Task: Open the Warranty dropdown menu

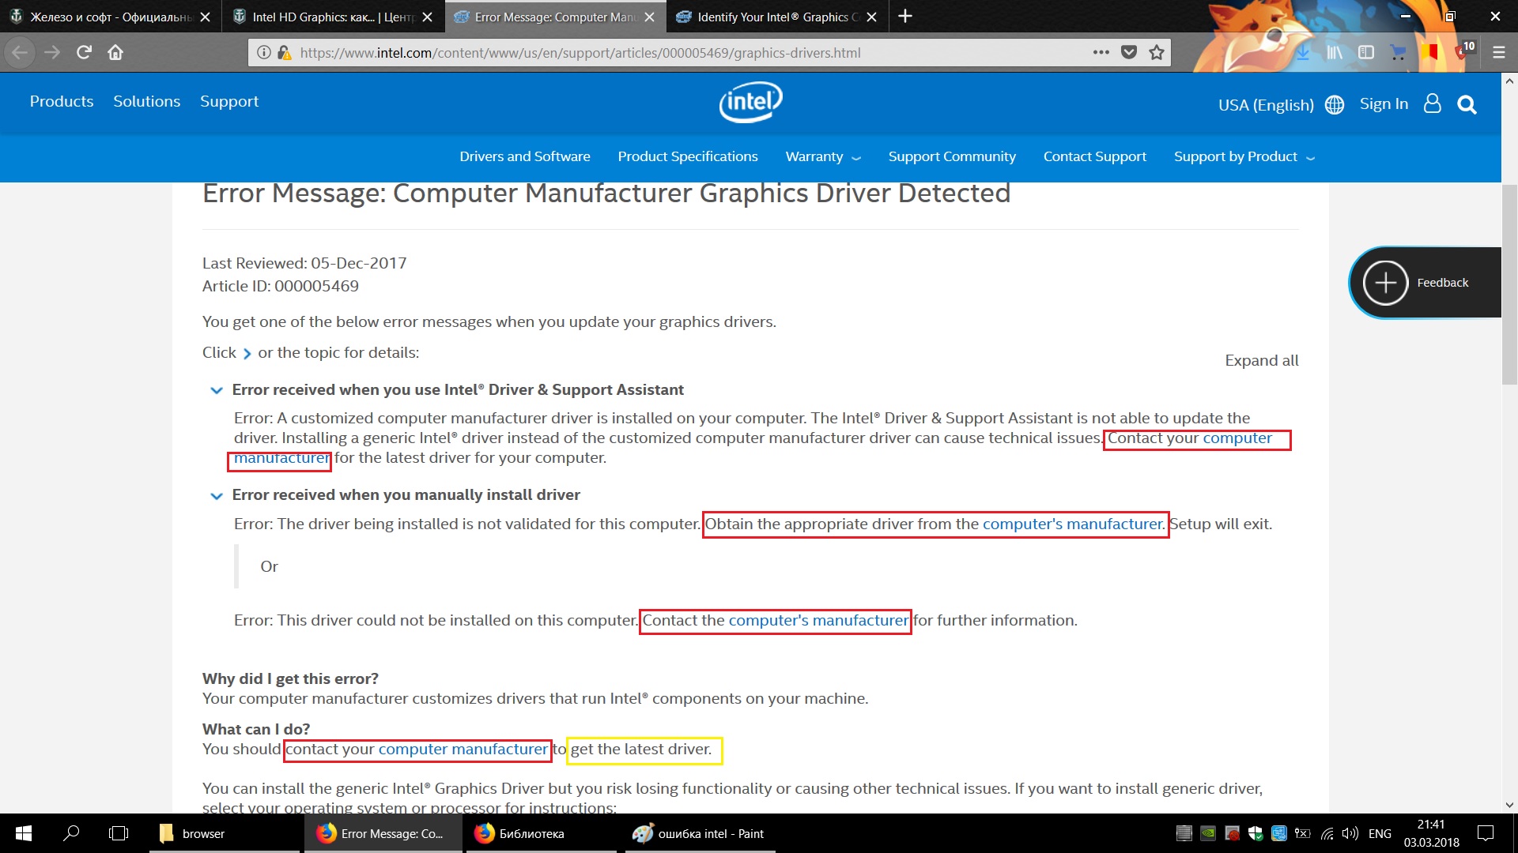Action: (x=823, y=156)
